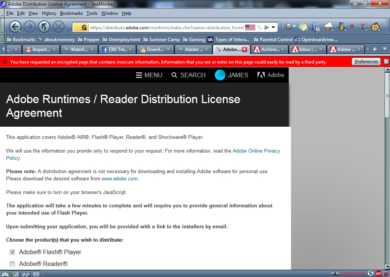Screen dimensions: 390x277
Task: Open the Window menu
Action: pos(109,13)
